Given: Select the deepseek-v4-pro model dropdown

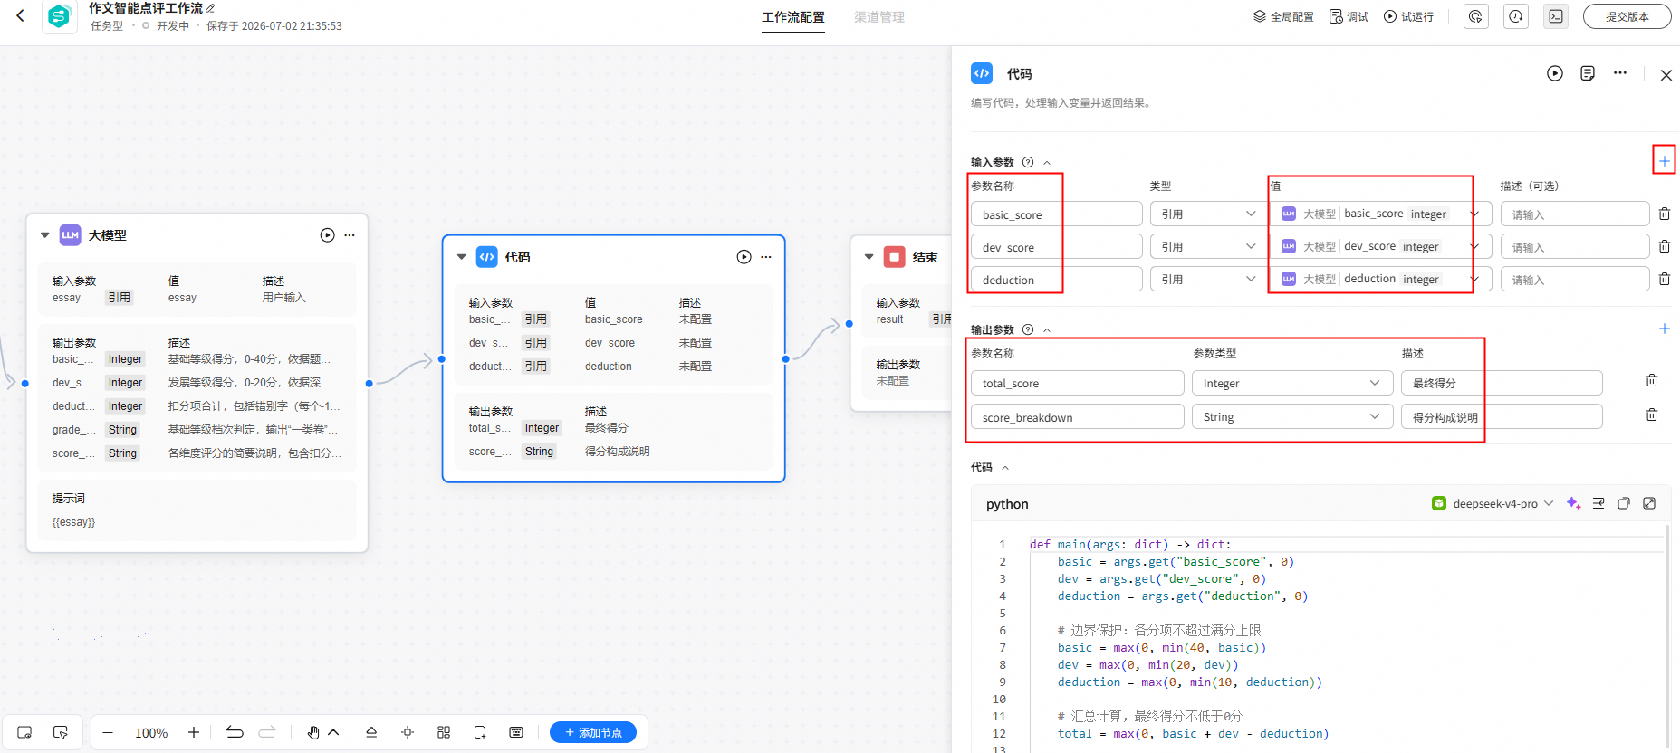Looking at the screenshot, I should [1493, 503].
